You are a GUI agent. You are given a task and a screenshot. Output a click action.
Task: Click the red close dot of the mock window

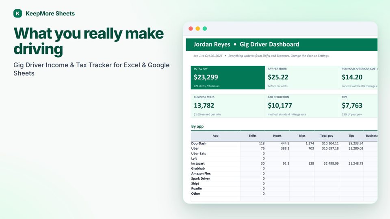point(191,28)
